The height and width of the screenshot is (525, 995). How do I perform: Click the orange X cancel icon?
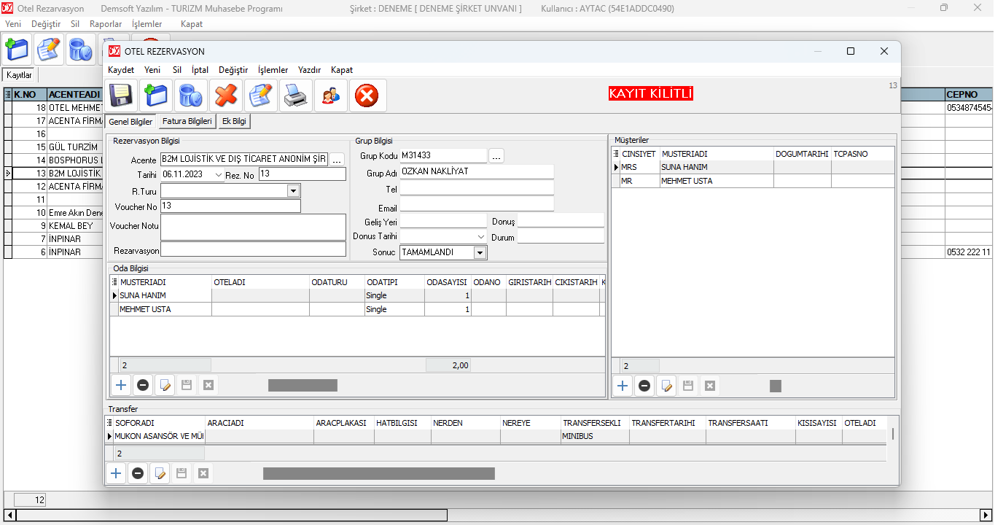226,96
